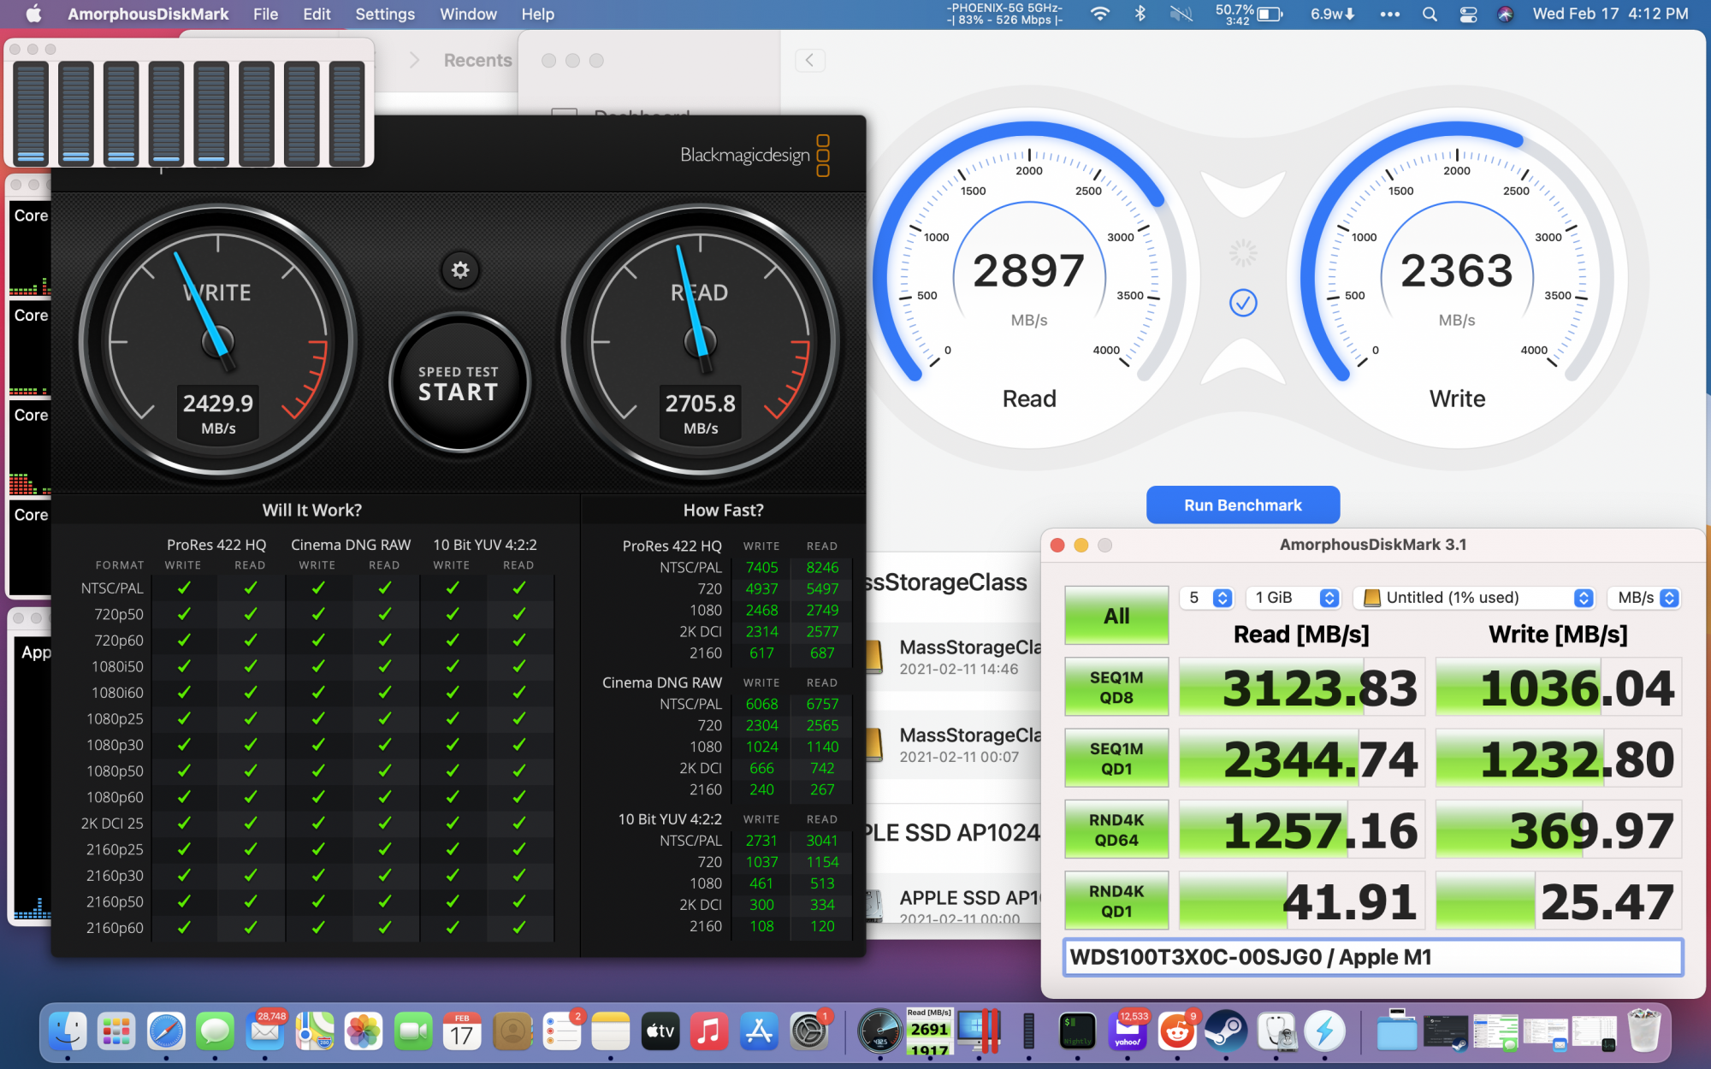Click the back chevron button
Viewport: 1711px width, 1069px height.
[809, 60]
